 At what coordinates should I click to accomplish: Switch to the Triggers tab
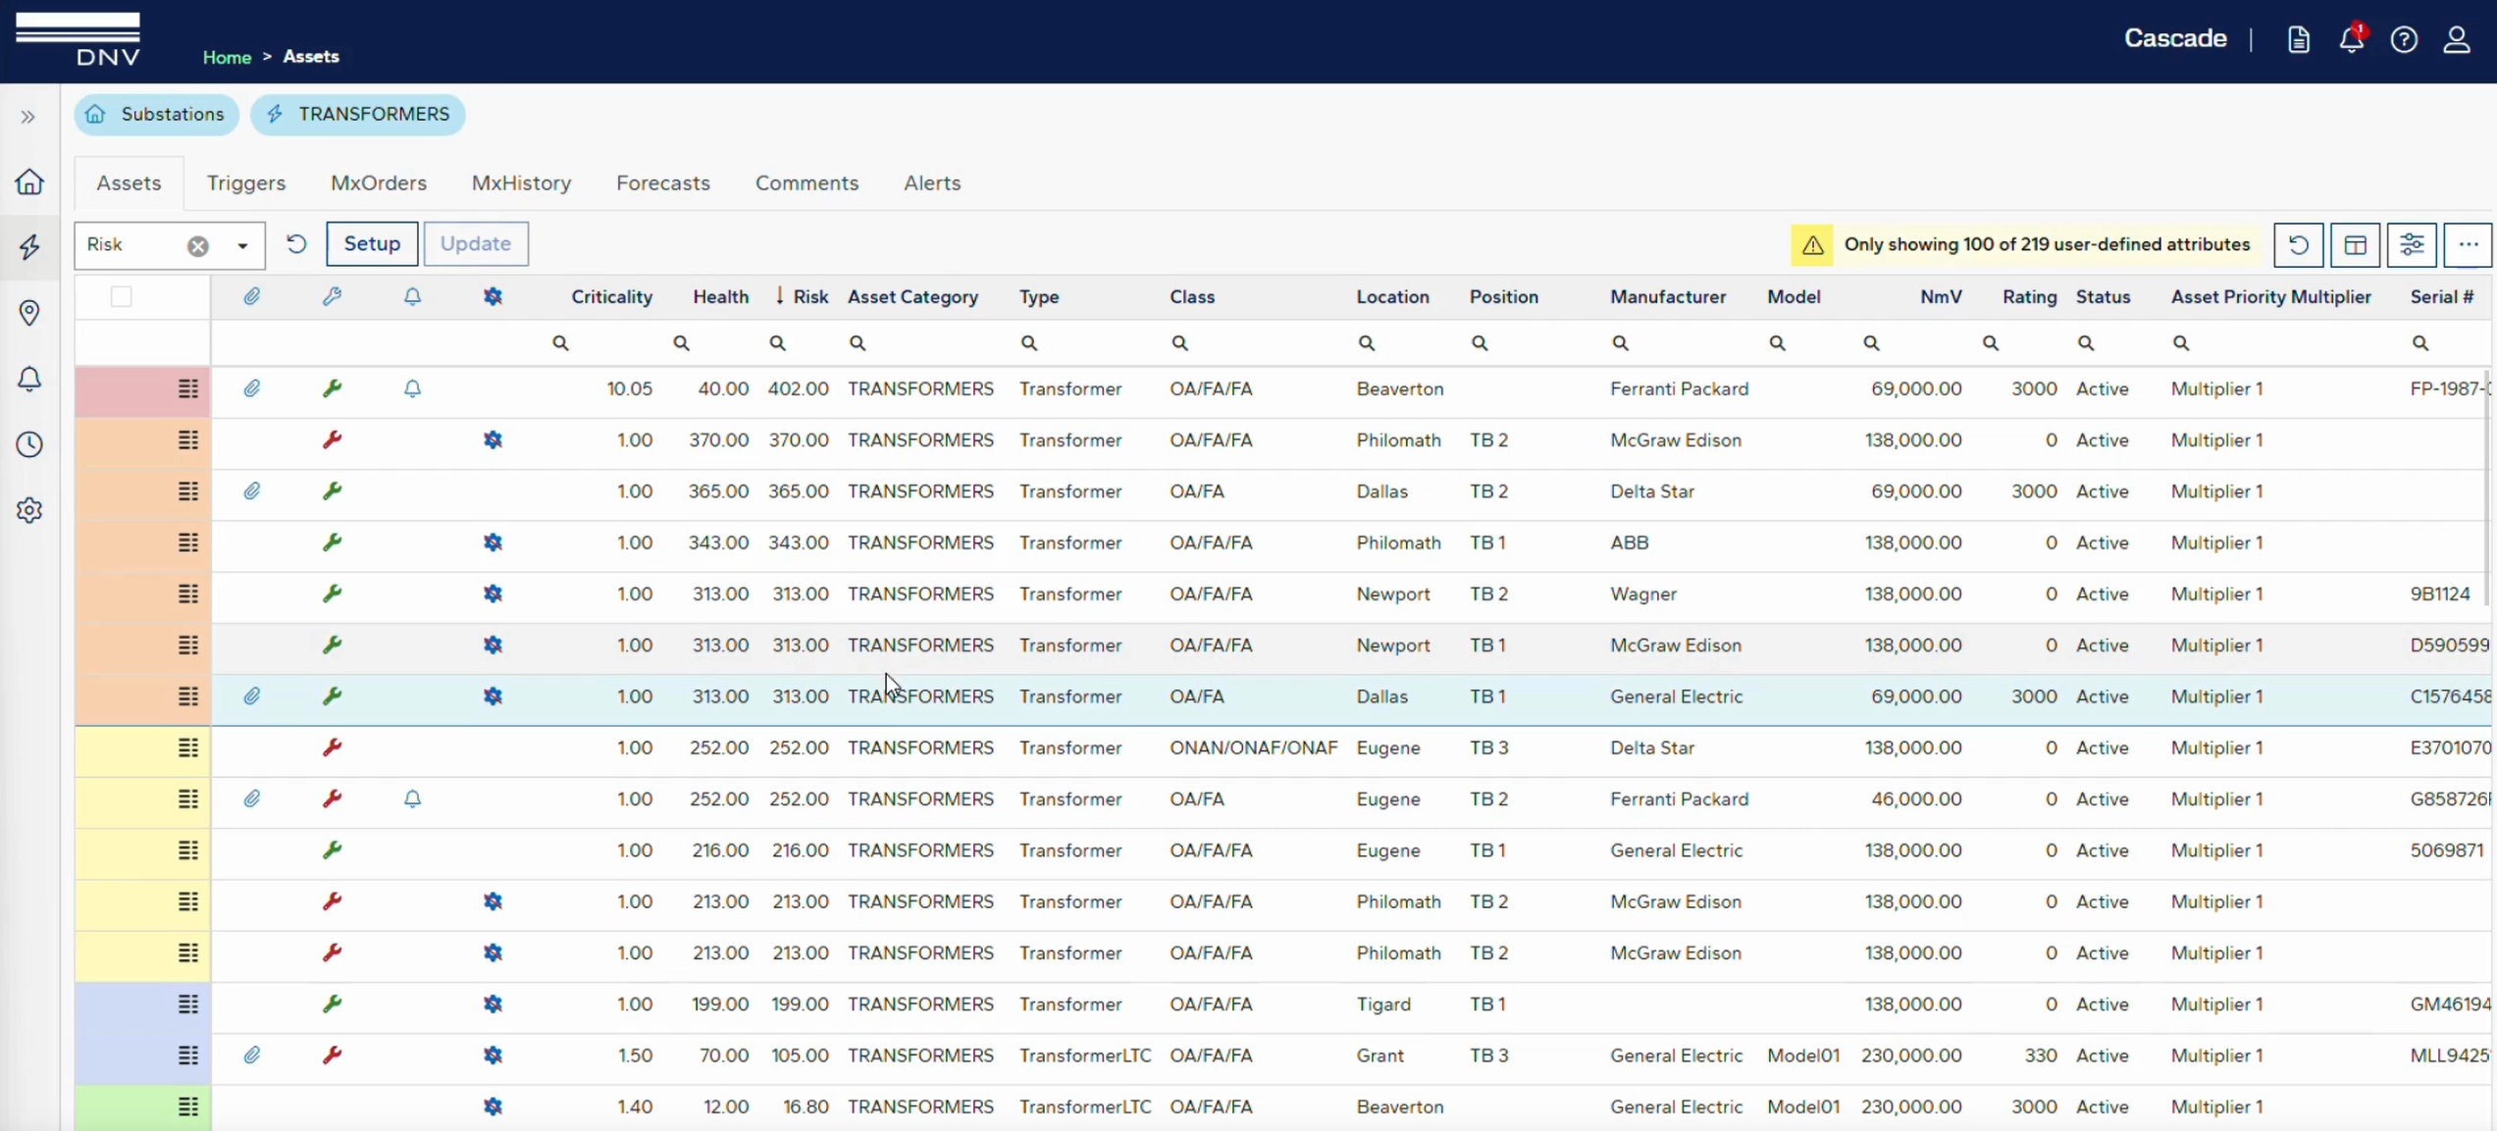(x=245, y=182)
